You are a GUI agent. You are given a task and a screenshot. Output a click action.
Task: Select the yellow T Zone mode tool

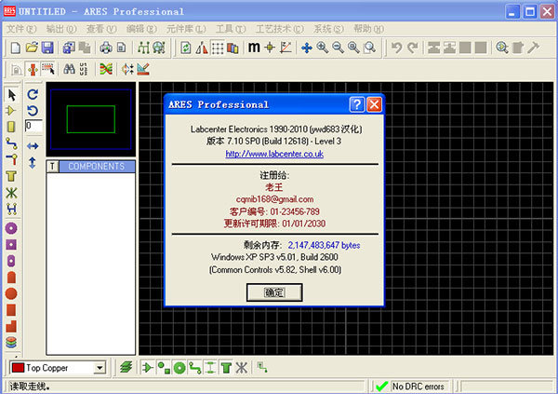pyautogui.click(x=11, y=176)
